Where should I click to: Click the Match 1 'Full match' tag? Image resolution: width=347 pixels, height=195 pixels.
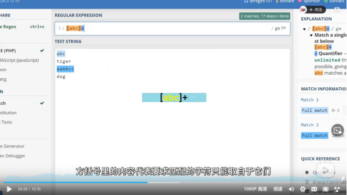pos(314,110)
